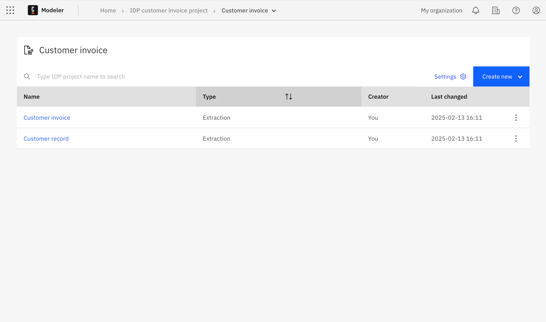Open the help menu icon
This screenshot has width=546, height=322.
[516, 10]
